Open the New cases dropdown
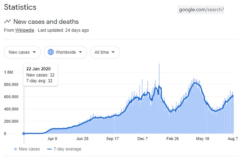The width and height of the screenshot is (241, 157). 22,52
